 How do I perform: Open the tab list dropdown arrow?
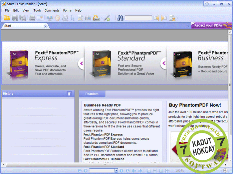[188, 26]
